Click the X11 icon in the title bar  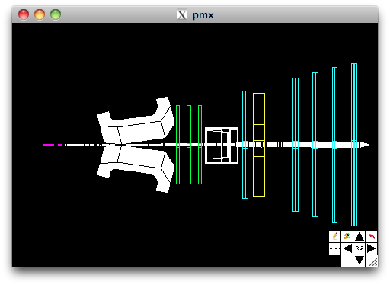[182, 14]
